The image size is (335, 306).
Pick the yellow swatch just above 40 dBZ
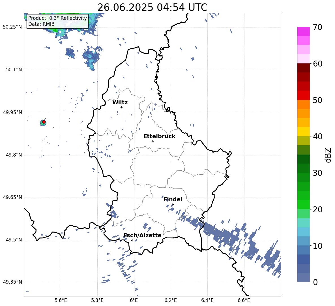[x=304, y=132]
